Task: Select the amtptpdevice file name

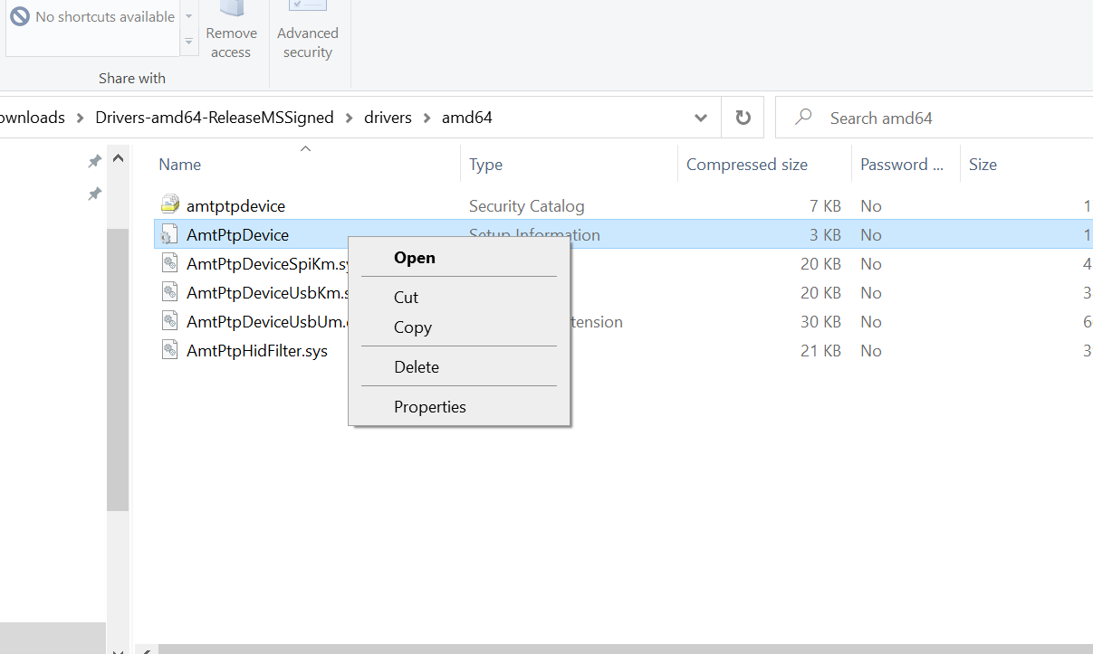Action: point(235,206)
